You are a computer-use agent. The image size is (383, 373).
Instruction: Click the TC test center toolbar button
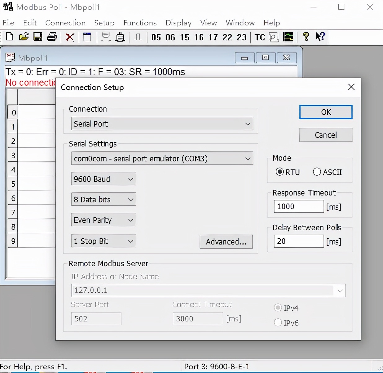click(260, 38)
